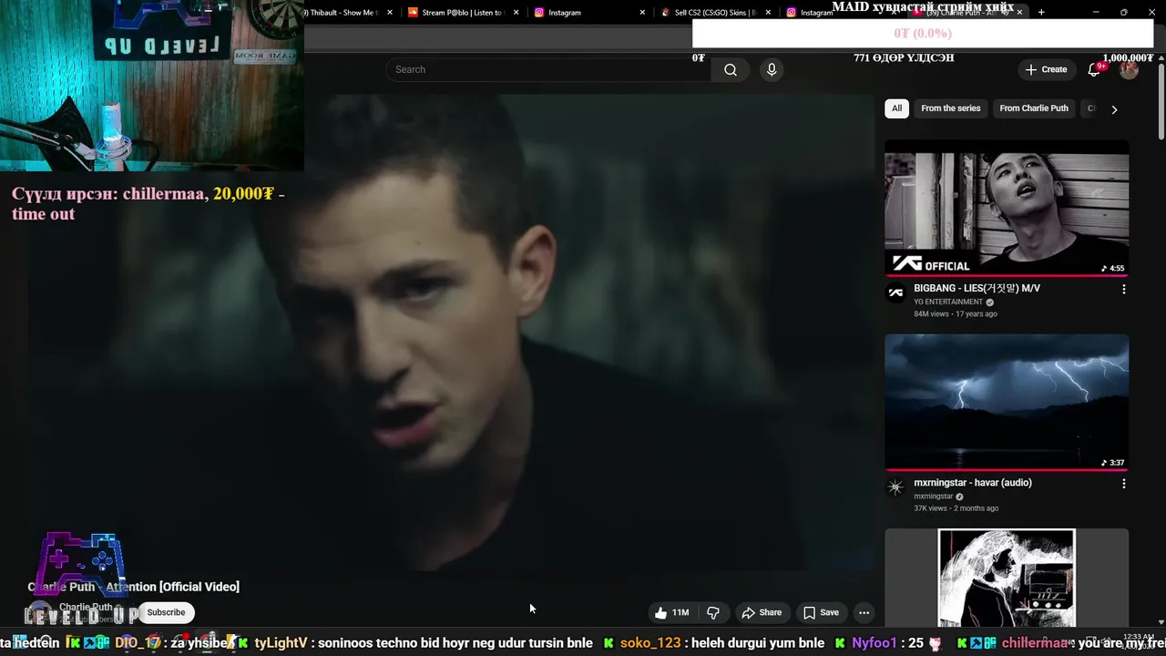The image size is (1166, 656).
Task: Click in the YouTube search field
Action: 548,70
